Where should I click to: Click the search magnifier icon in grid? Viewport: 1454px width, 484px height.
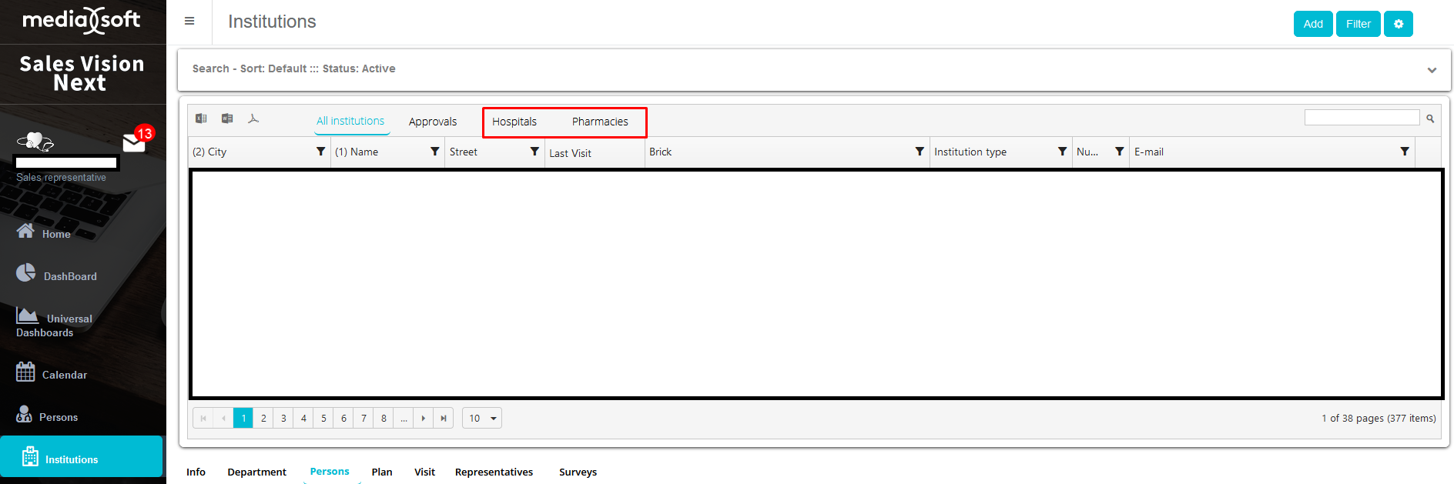pos(1430,118)
